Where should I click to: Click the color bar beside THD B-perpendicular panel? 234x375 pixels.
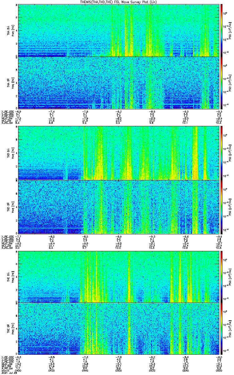pos(222,153)
